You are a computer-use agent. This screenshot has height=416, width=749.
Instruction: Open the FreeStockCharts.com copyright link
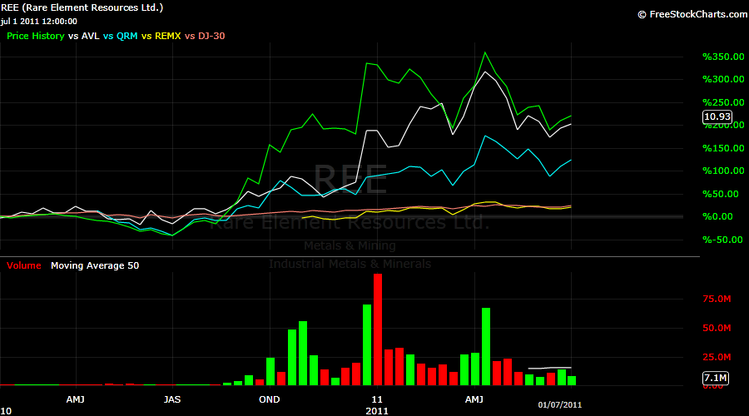click(x=692, y=14)
